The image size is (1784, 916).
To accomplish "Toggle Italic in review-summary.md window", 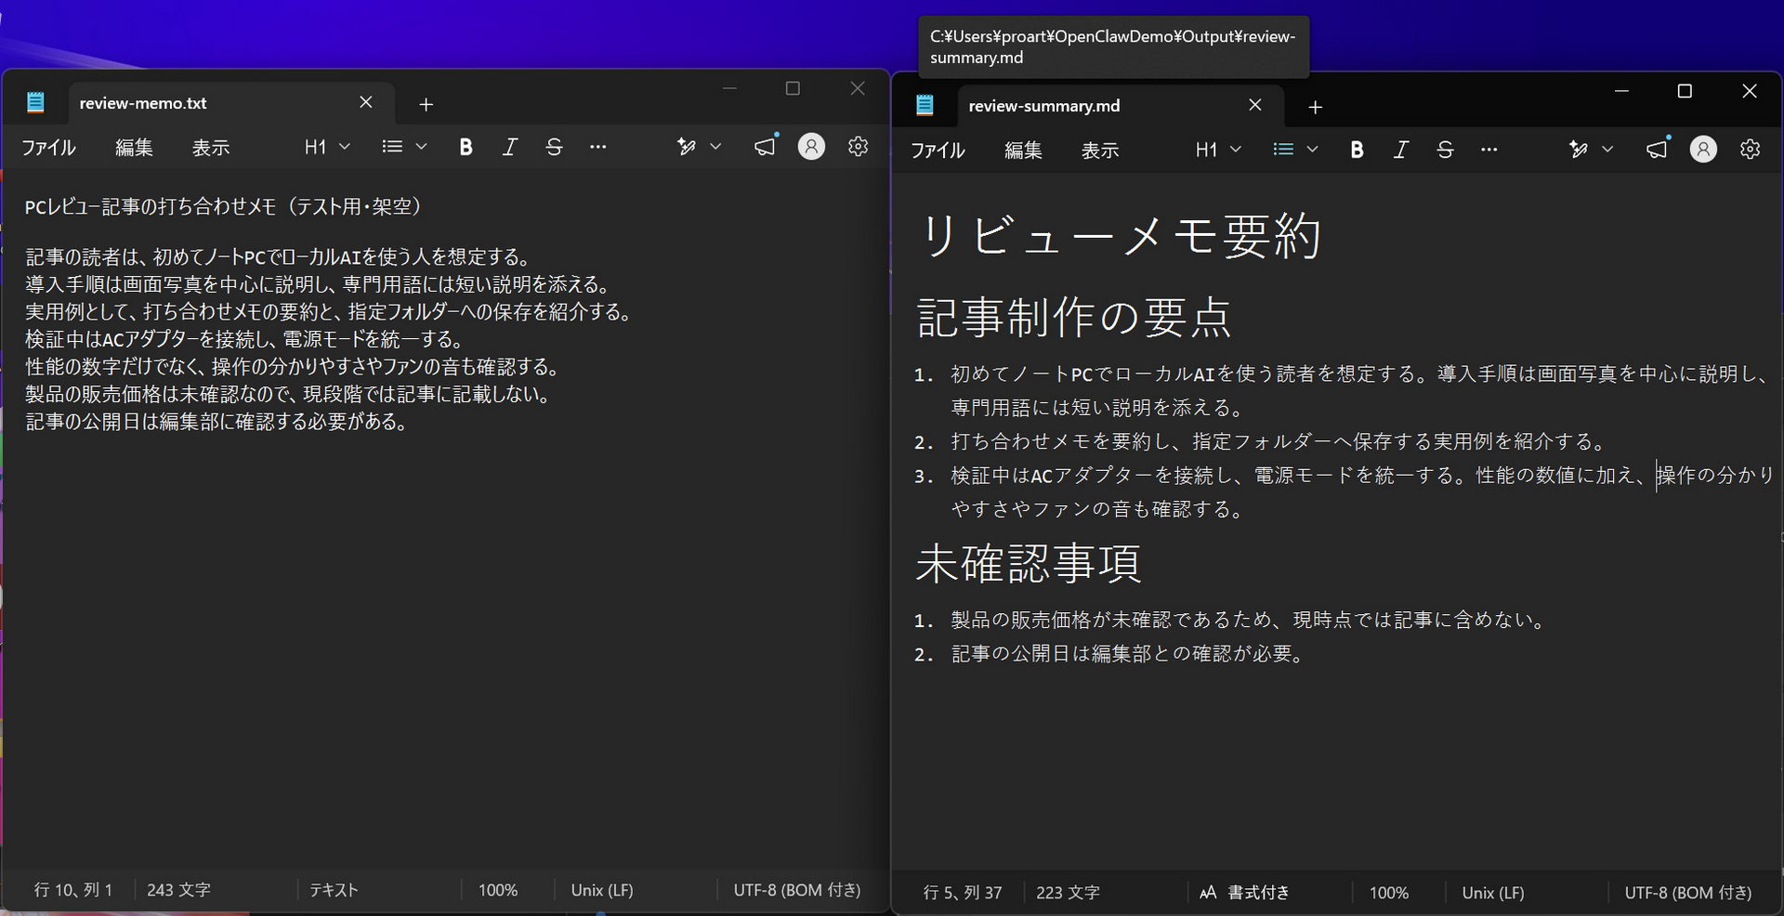I will (1401, 150).
